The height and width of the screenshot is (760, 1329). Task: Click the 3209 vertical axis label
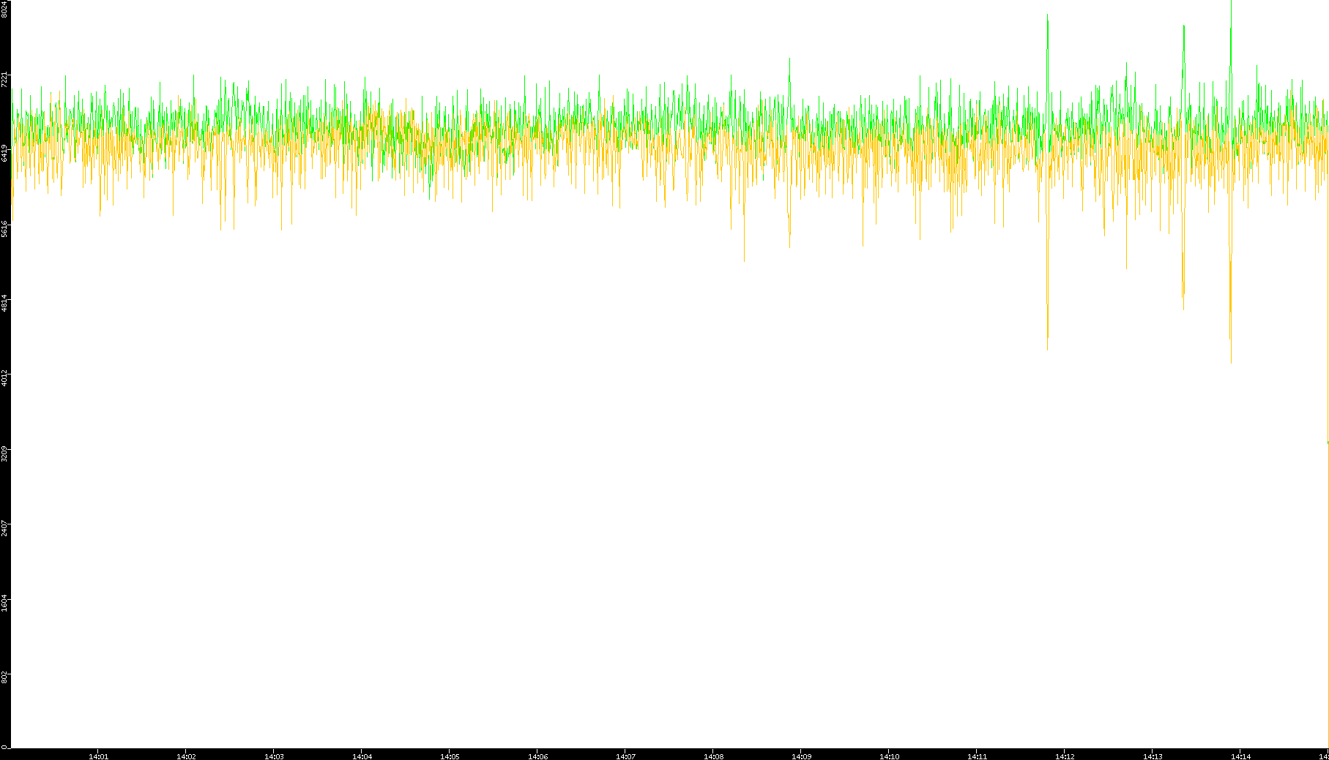pos(5,453)
